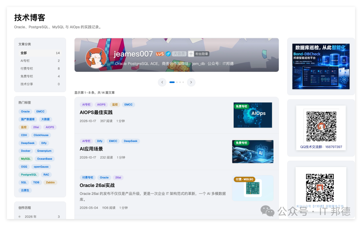Select the 监控 hot tag in sidebar
This screenshot has height=226, width=362.
pyautogui.click(x=24, y=127)
